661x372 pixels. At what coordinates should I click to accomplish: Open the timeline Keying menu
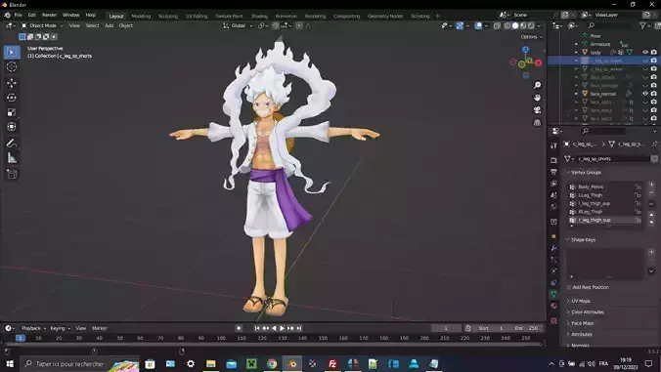click(x=60, y=328)
